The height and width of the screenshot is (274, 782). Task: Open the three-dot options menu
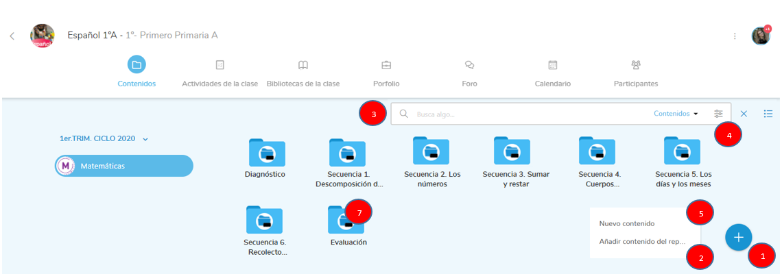pos(735,36)
